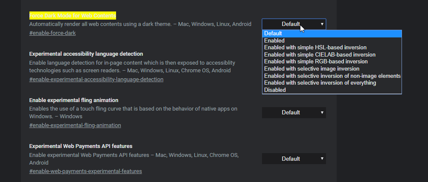Screen dimensions: 428x182
Task: Click 'Experimental accessibility language detection' heading
Action: click(x=86, y=54)
